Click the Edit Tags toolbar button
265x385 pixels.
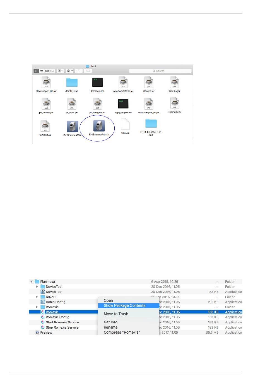(88, 71)
